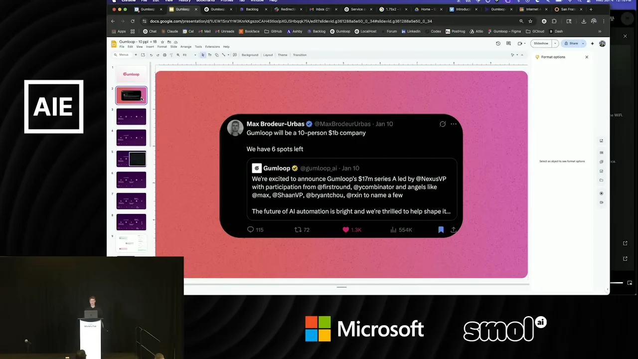The image size is (638, 359).
Task: Click the Share button
Action: (571, 43)
